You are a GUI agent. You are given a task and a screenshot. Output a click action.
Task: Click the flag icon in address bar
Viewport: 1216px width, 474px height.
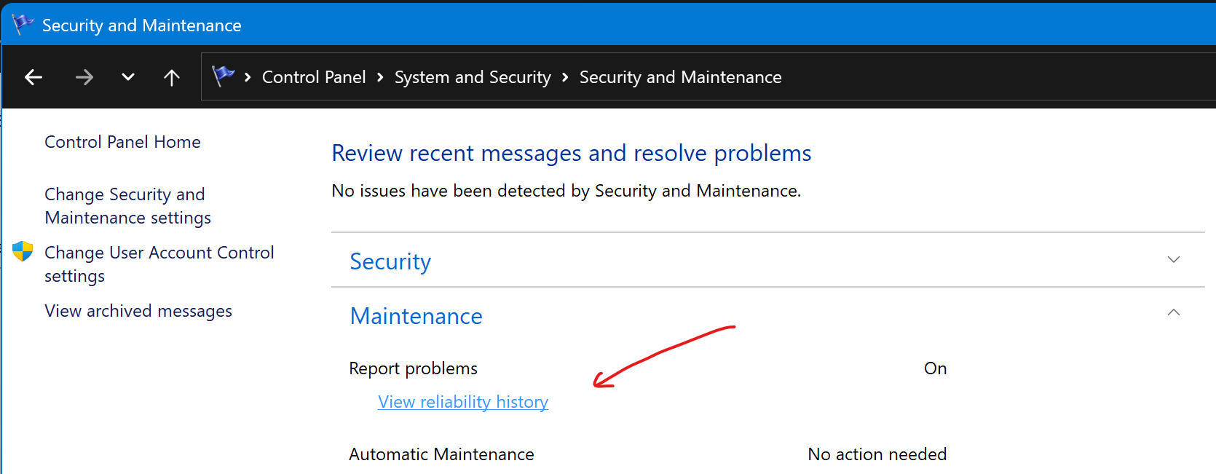point(223,76)
